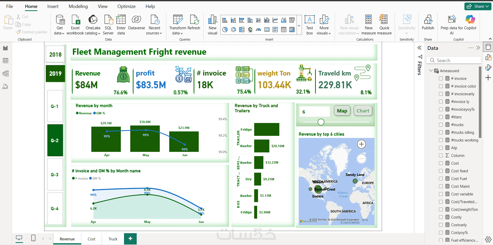Image resolution: width=493 pixels, height=245 pixels.
Task: Open Data pane more options
Action: [x=471, y=48]
